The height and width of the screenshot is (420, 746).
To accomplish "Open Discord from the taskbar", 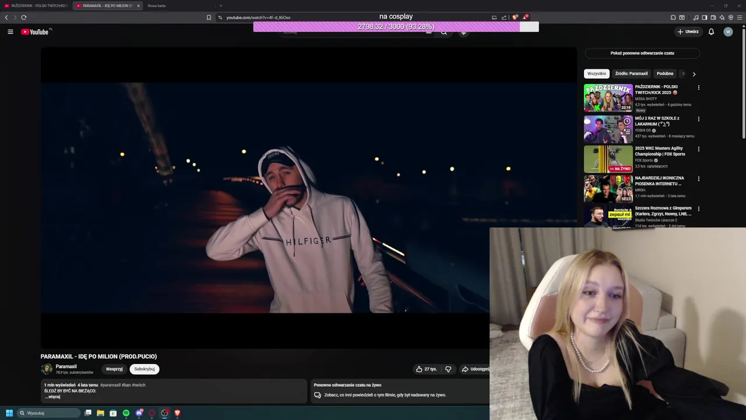I will tap(139, 413).
